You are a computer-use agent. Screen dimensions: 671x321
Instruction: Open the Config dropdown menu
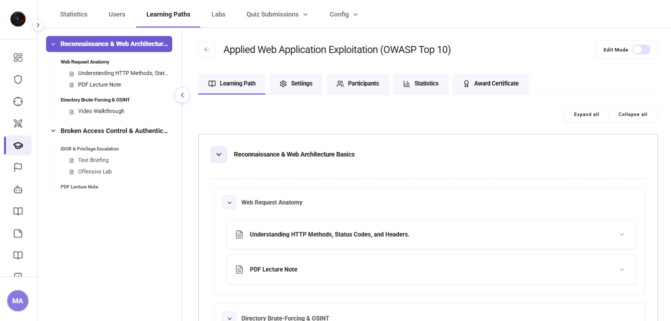click(x=344, y=14)
